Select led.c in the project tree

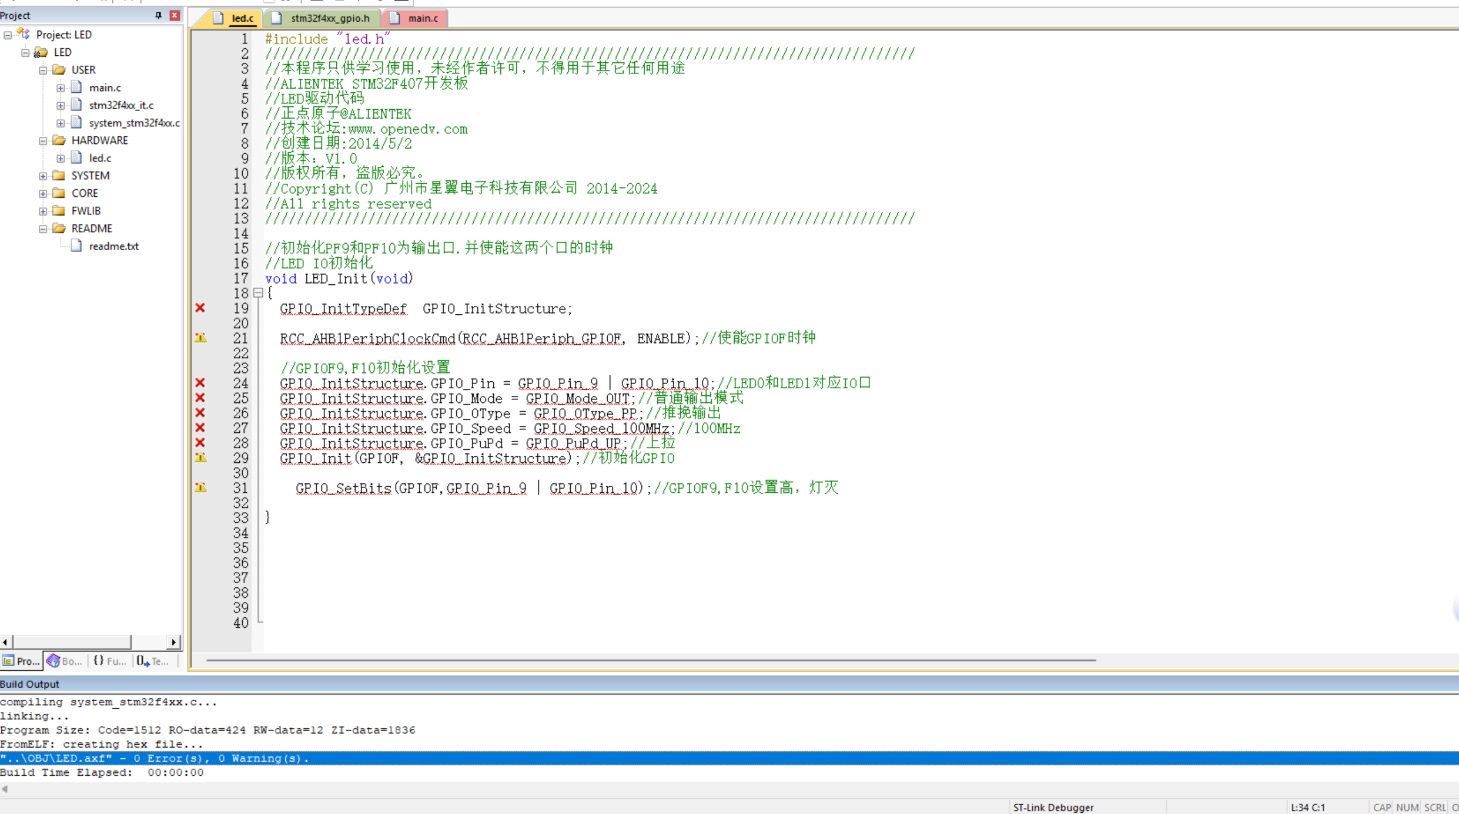[x=100, y=158]
